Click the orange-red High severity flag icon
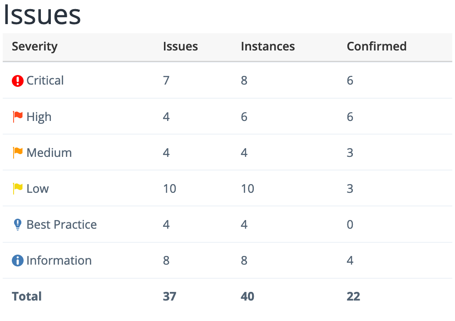Viewport: 455px width, 321px height. pyautogui.click(x=18, y=117)
